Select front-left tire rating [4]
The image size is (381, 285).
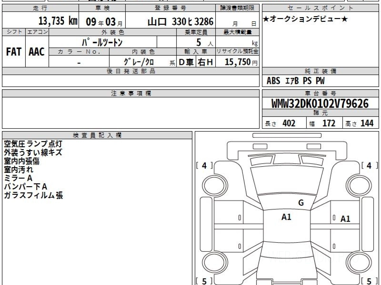point(204,165)
